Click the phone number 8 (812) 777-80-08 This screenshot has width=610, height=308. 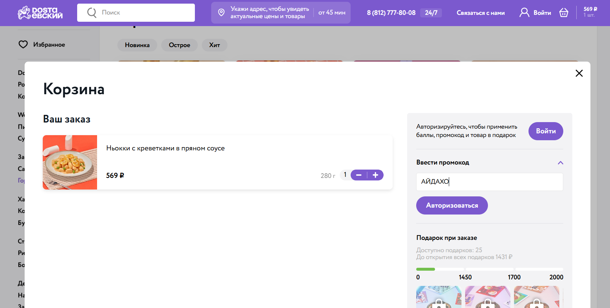pos(391,13)
